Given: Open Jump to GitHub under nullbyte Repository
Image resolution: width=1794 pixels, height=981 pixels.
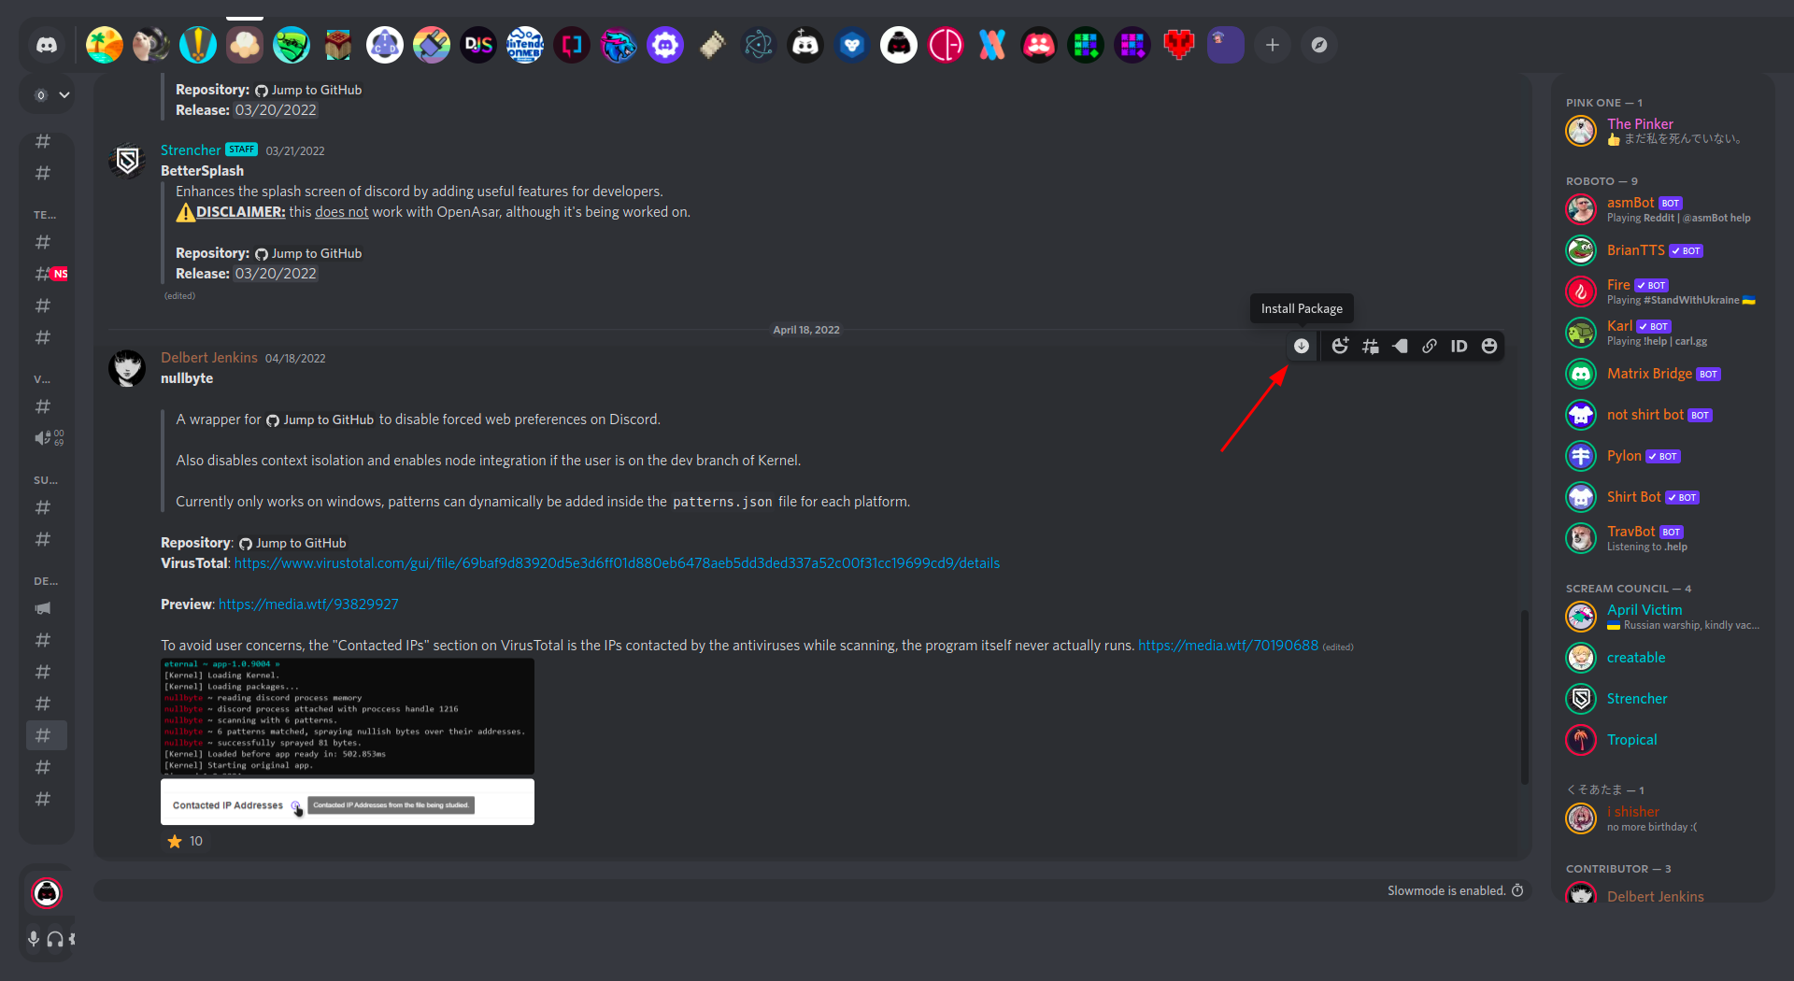Looking at the screenshot, I should (292, 543).
